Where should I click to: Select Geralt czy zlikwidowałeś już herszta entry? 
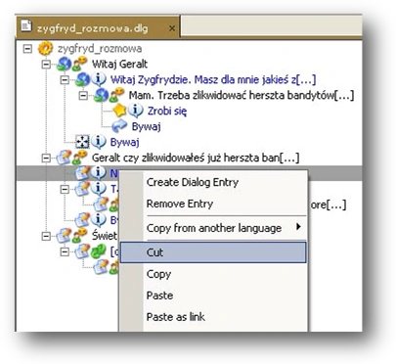click(x=196, y=158)
